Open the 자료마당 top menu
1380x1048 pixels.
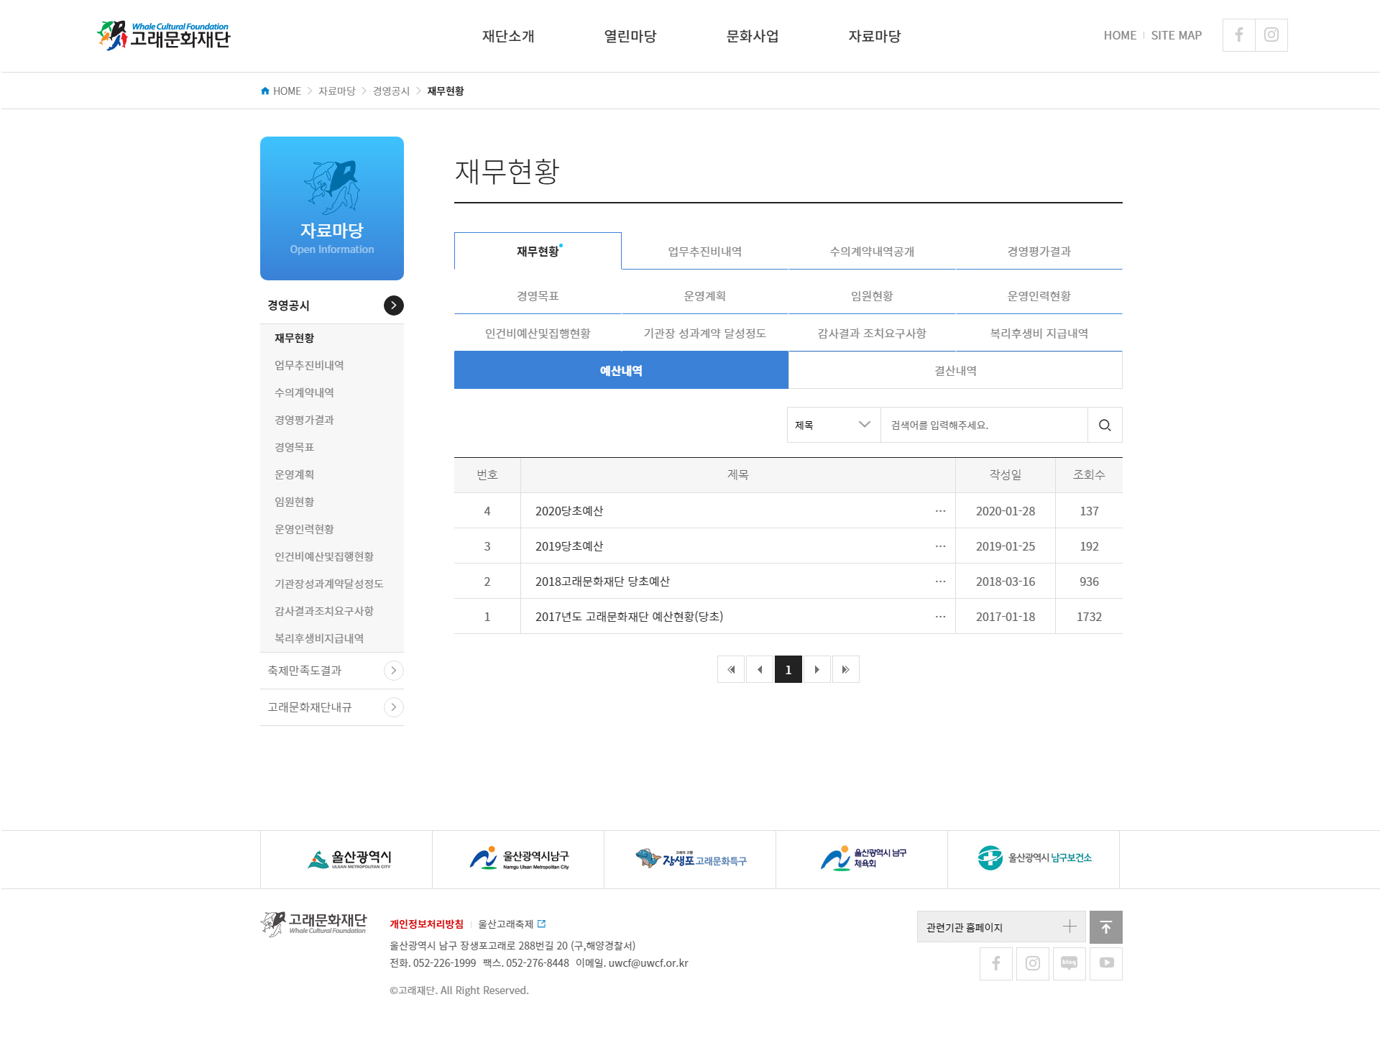pyautogui.click(x=874, y=36)
